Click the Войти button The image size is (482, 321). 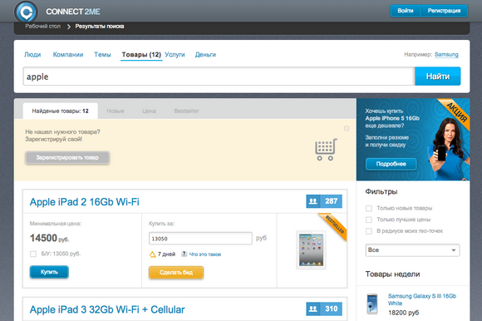pyautogui.click(x=406, y=11)
